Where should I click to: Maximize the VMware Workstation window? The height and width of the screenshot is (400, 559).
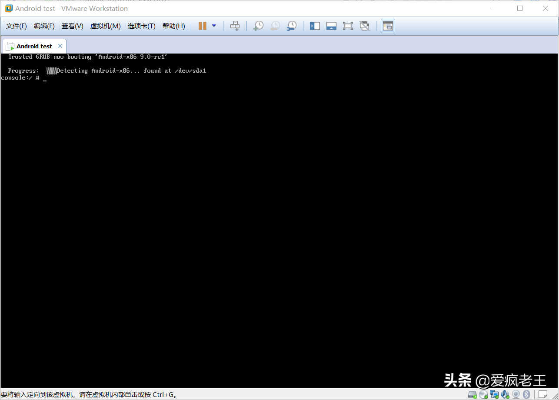[520, 8]
